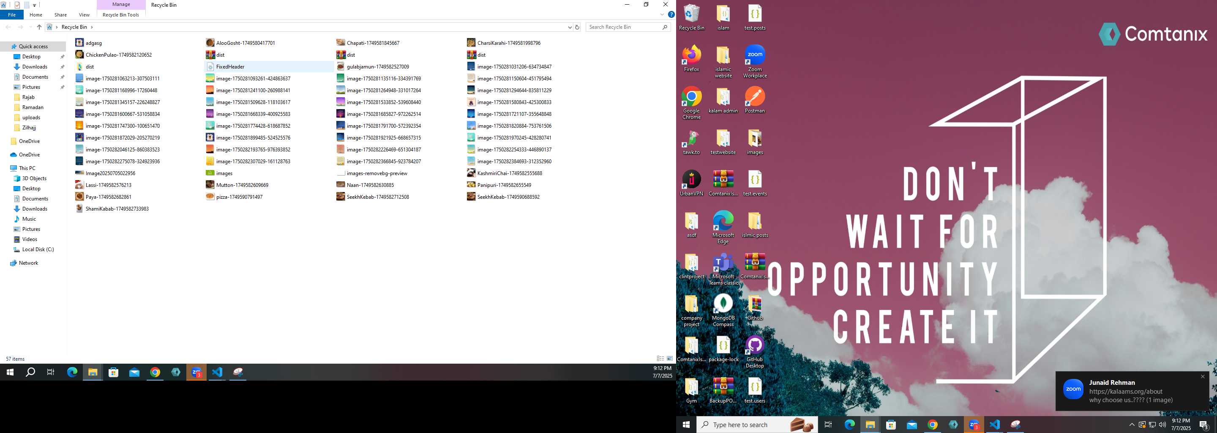Select This PC in navigation pane
The width and height of the screenshot is (1217, 433).
tap(27, 168)
